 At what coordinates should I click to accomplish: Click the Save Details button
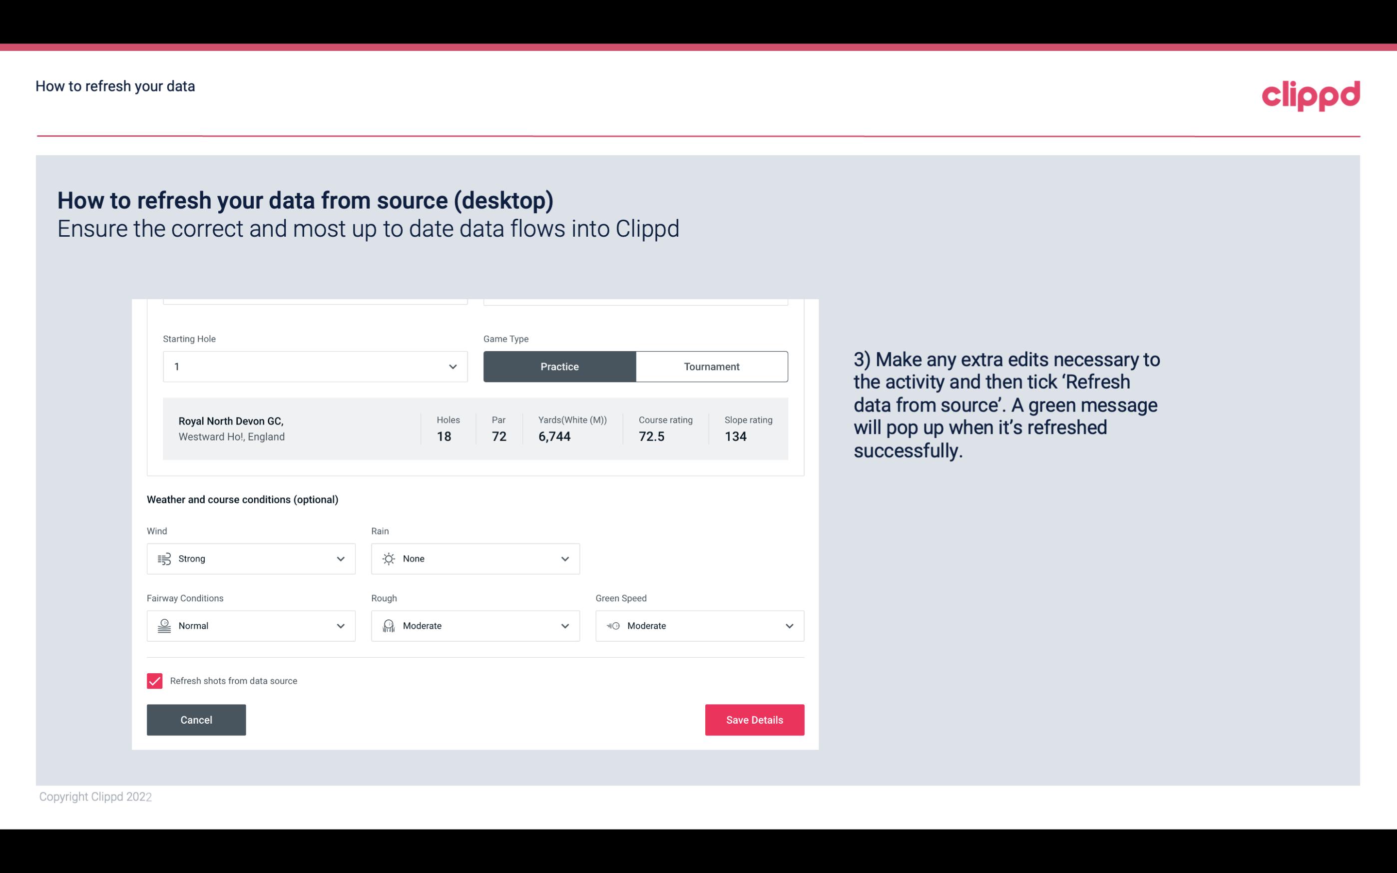(x=754, y=720)
